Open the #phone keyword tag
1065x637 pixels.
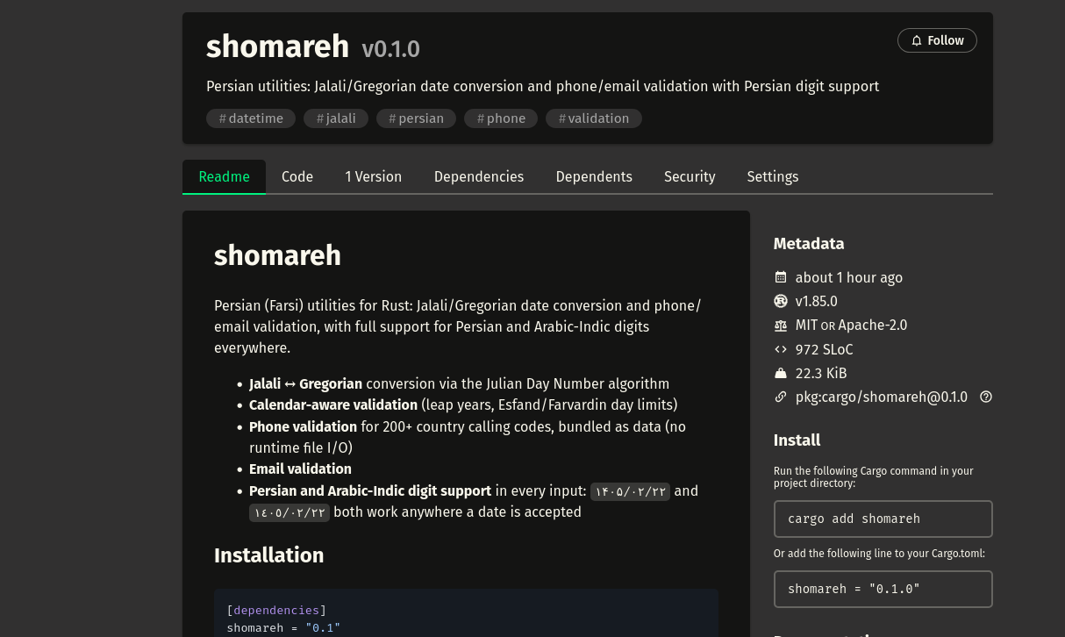[x=501, y=118]
